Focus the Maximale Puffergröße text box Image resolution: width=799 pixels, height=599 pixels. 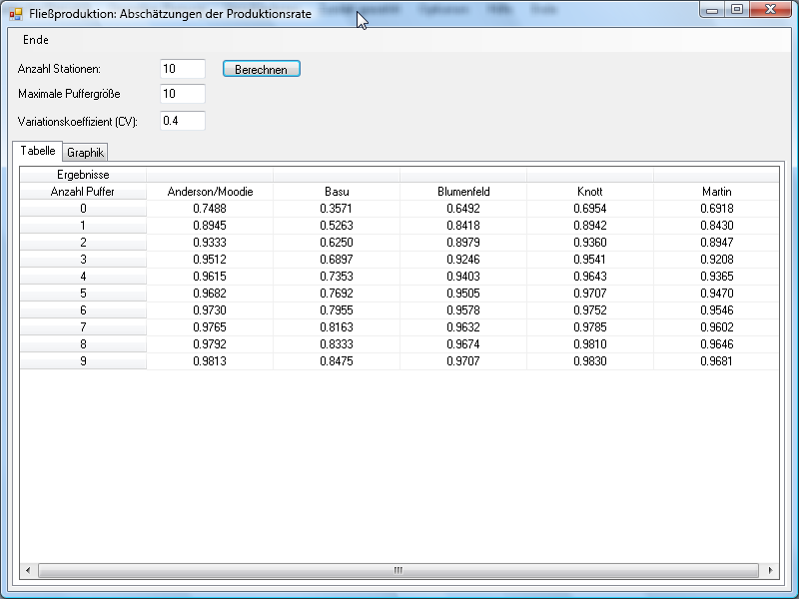coord(182,94)
